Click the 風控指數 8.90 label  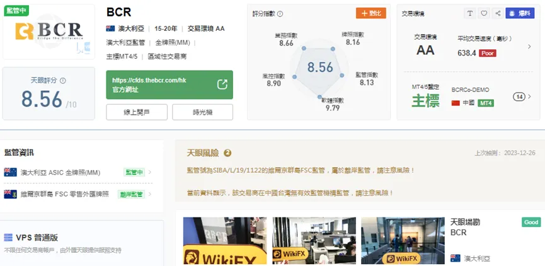(x=274, y=79)
